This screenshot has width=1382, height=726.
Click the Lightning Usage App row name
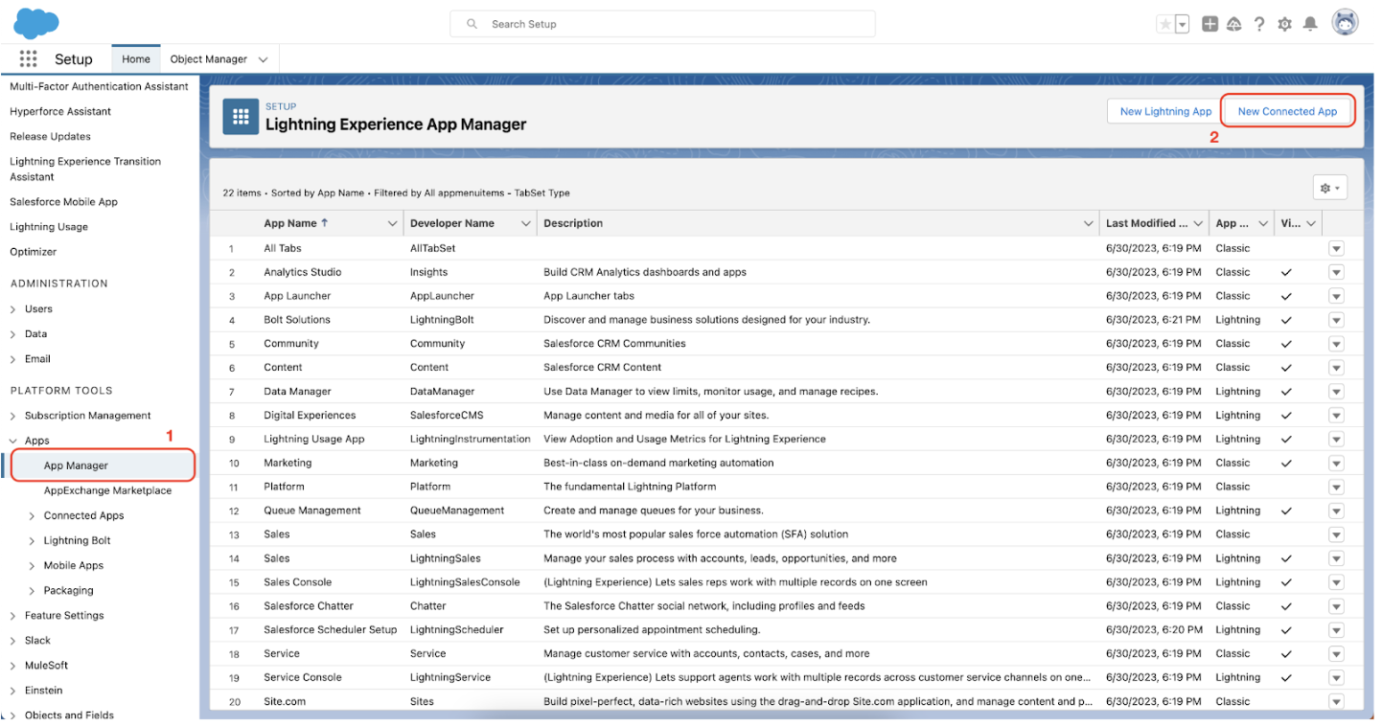(314, 439)
